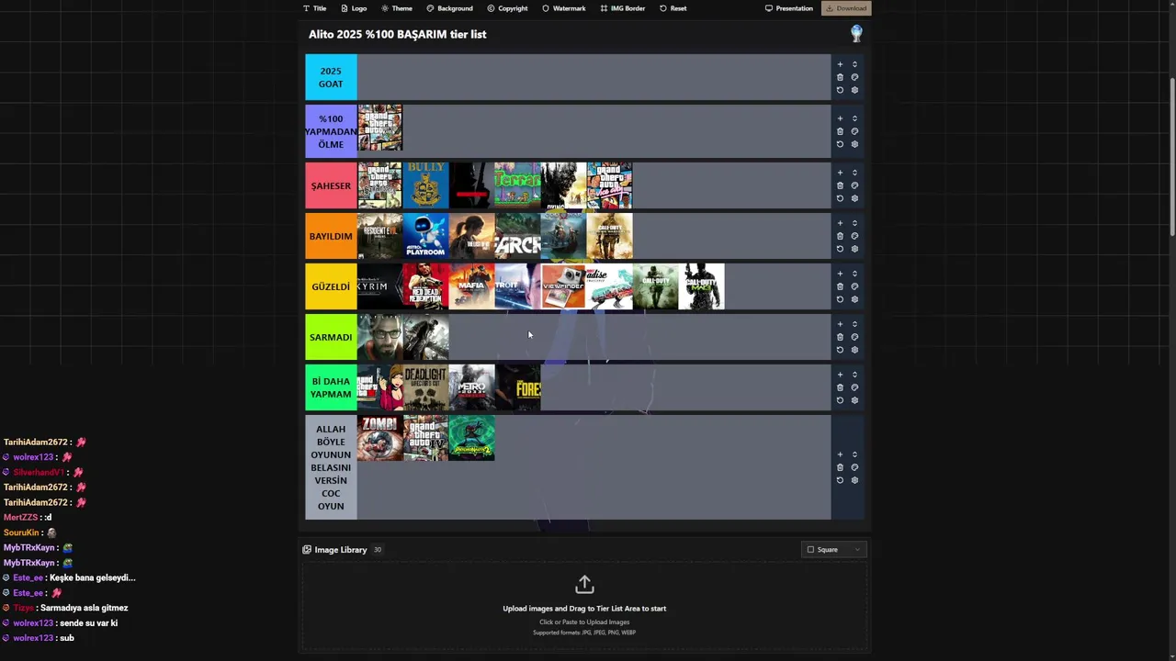This screenshot has width=1176, height=661.
Task: Open color palette for 2025 GOAT row
Action: (x=854, y=77)
